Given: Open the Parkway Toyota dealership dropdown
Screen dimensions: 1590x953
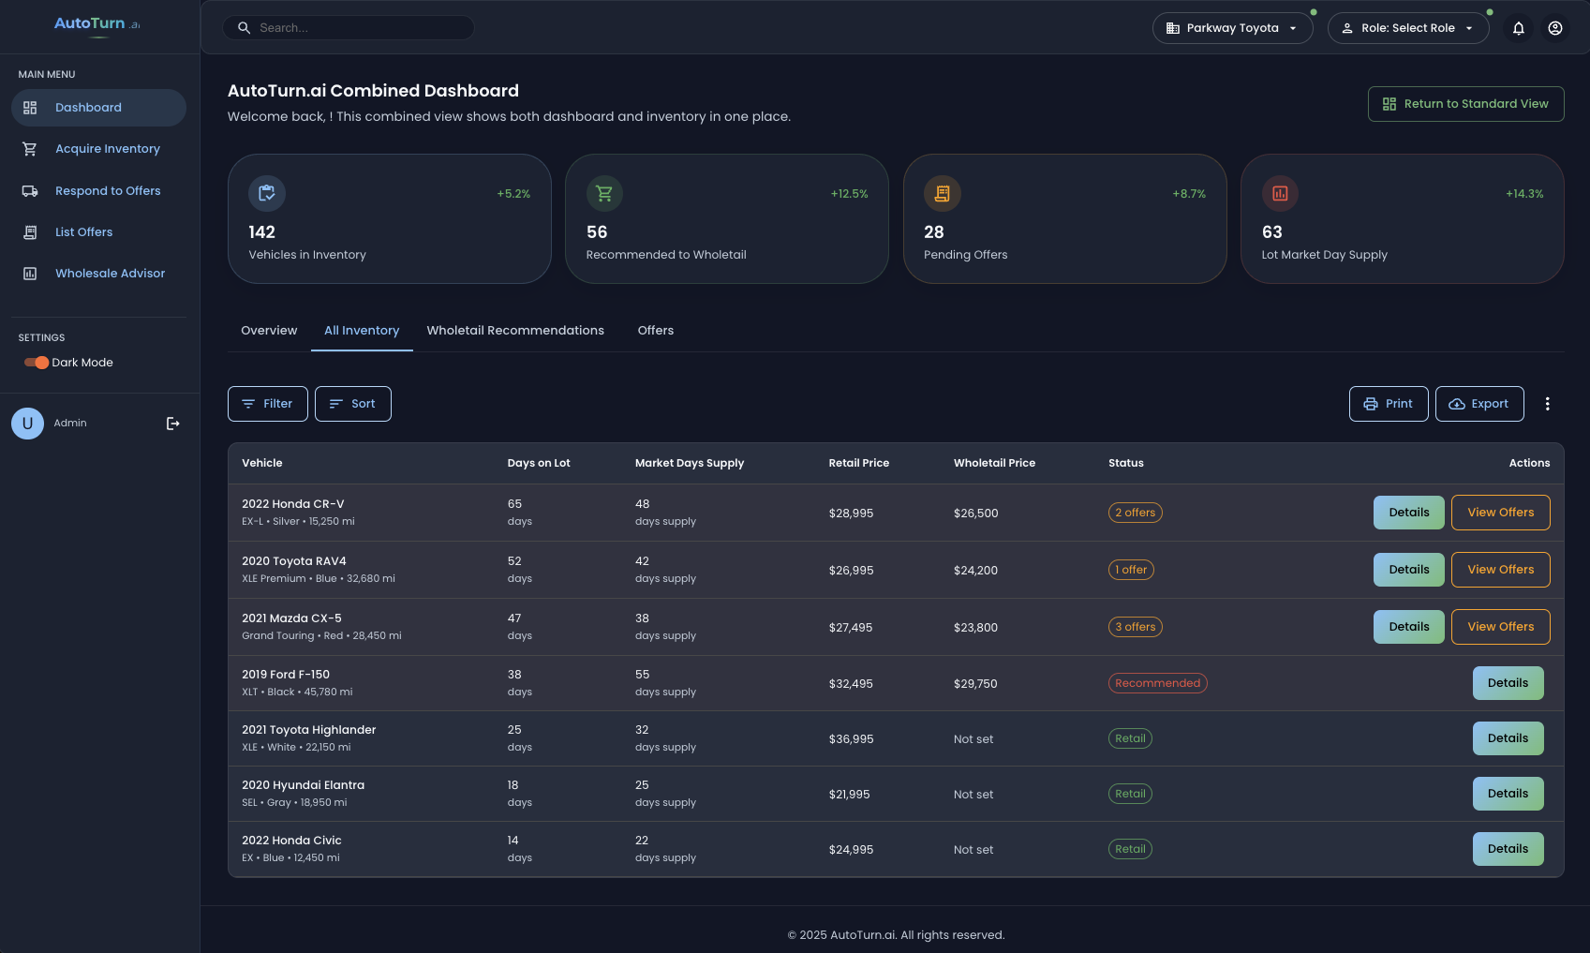Looking at the screenshot, I should pos(1232,27).
